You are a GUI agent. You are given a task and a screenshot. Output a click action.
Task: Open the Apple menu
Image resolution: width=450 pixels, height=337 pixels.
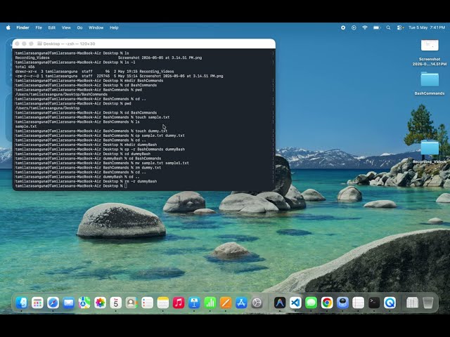point(8,27)
